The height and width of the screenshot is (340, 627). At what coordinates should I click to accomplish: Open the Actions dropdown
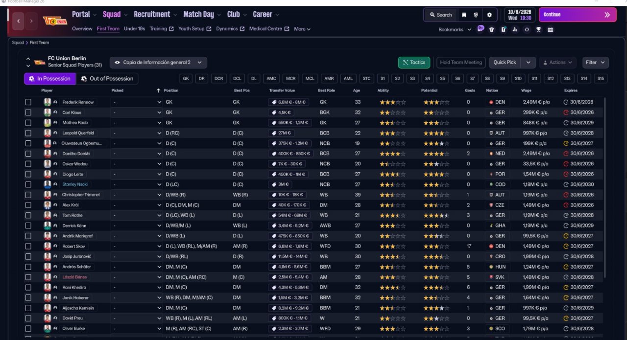(558, 63)
